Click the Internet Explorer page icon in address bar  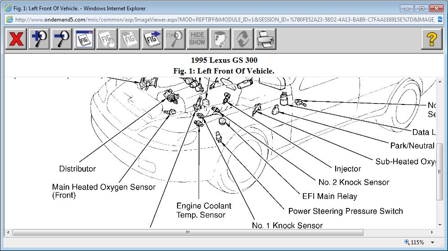tap(9, 20)
